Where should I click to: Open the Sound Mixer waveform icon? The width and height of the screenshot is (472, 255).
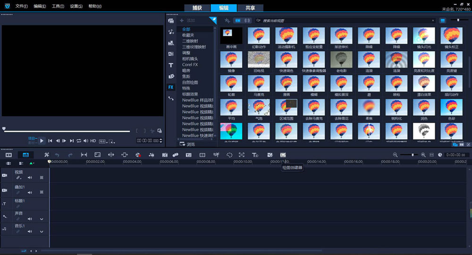[152, 155]
